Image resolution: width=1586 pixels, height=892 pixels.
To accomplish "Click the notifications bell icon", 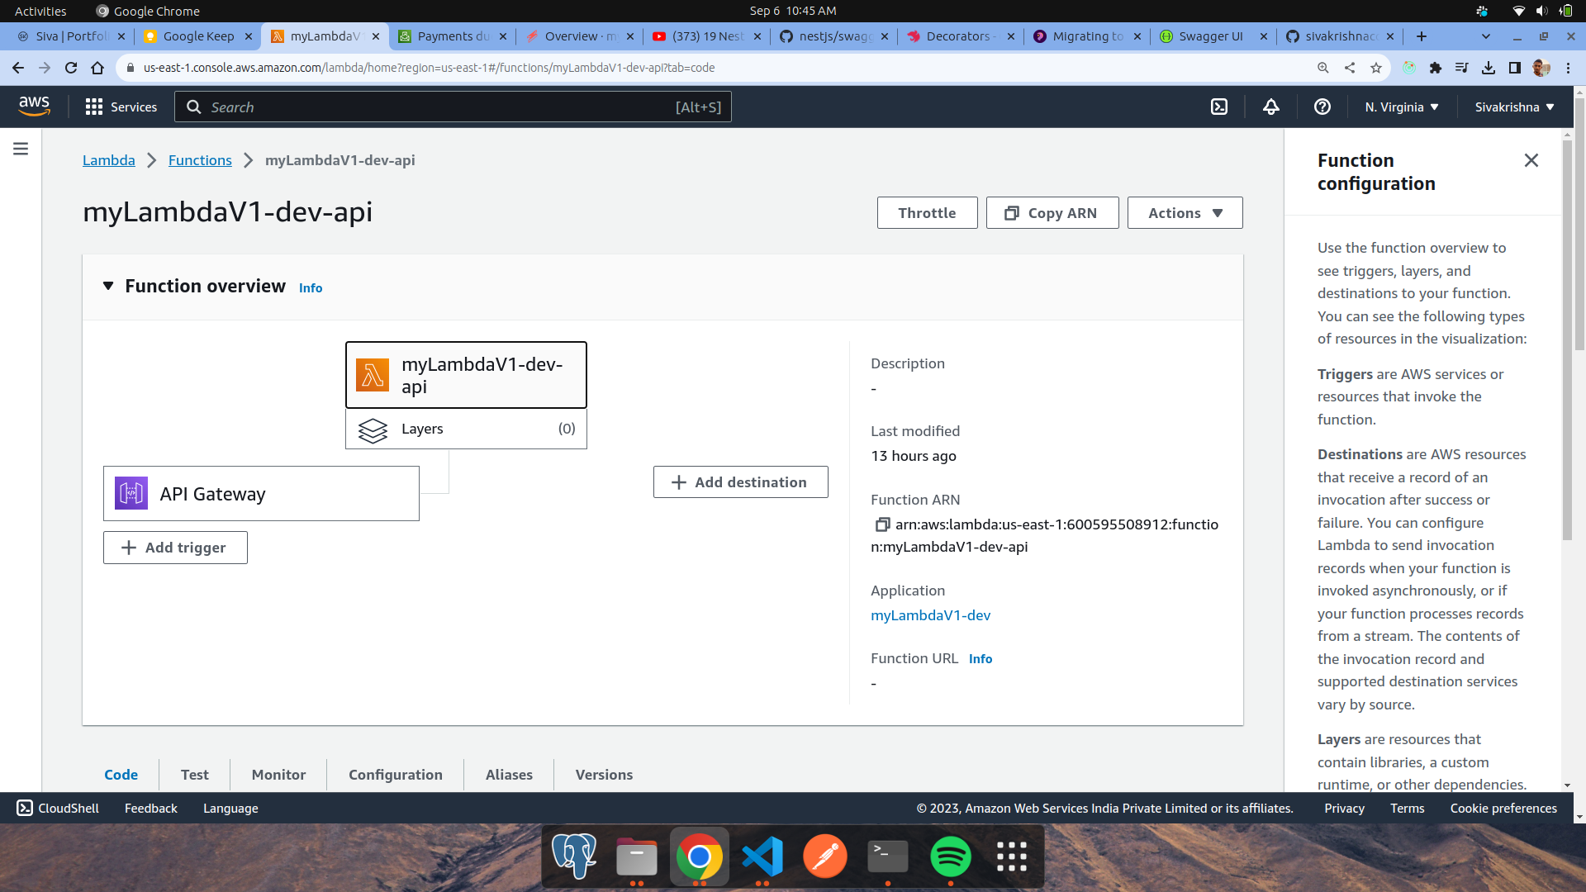I will tap(1270, 107).
